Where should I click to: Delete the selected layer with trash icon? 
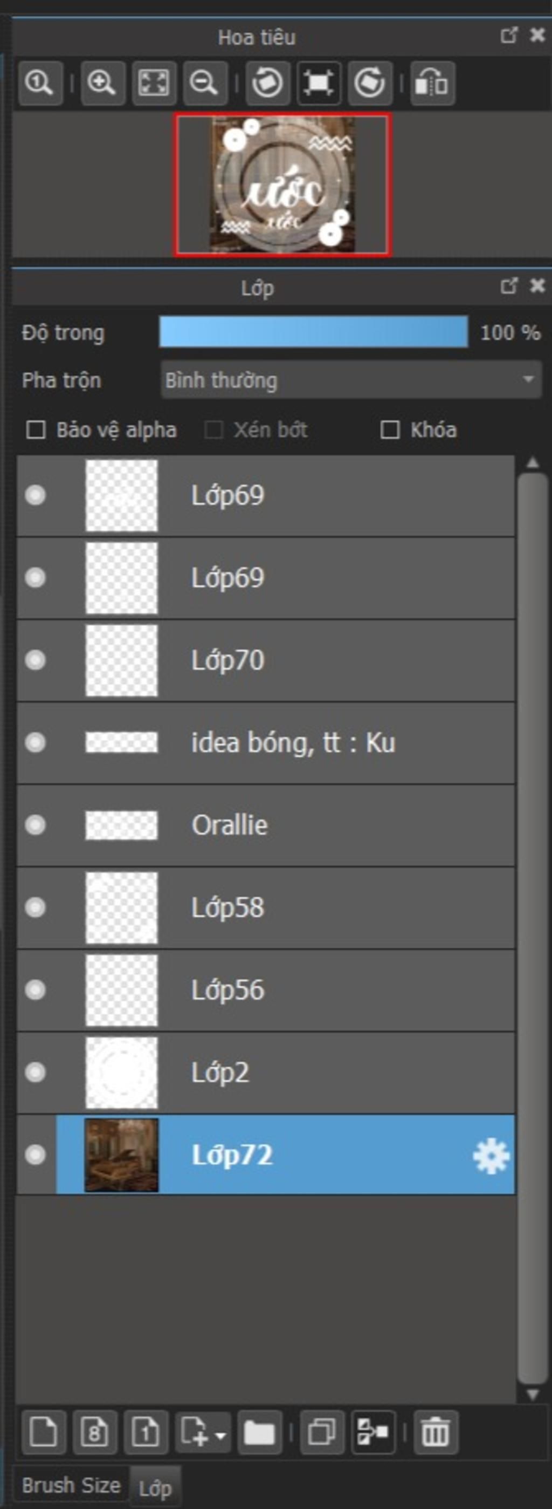click(436, 1433)
